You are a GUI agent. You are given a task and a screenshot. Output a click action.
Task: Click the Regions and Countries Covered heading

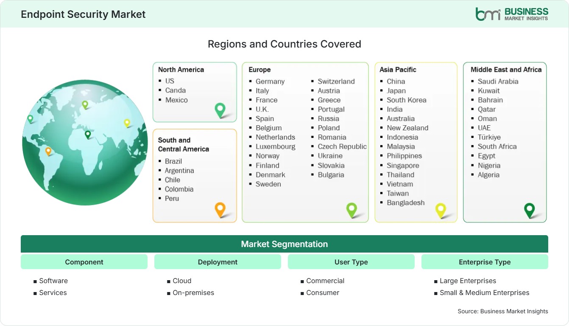click(284, 44)
